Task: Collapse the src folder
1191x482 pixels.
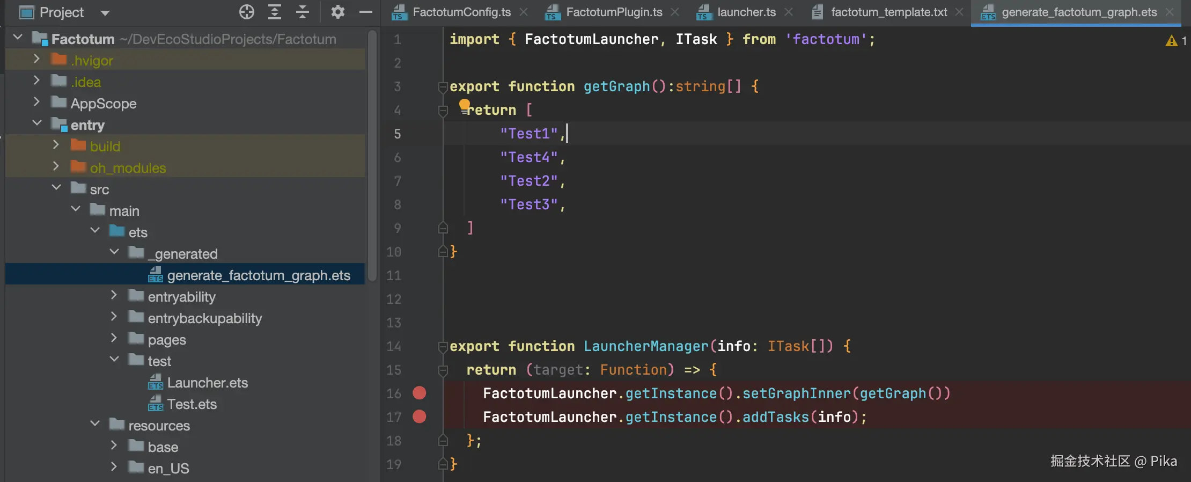Action: (56, 187)
